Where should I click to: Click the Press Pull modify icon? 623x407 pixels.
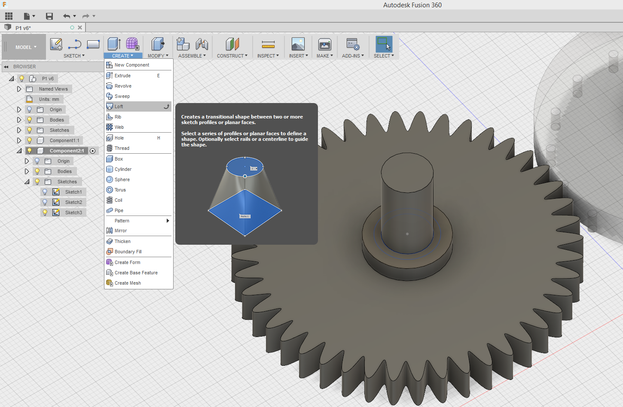tap(158, 44)
